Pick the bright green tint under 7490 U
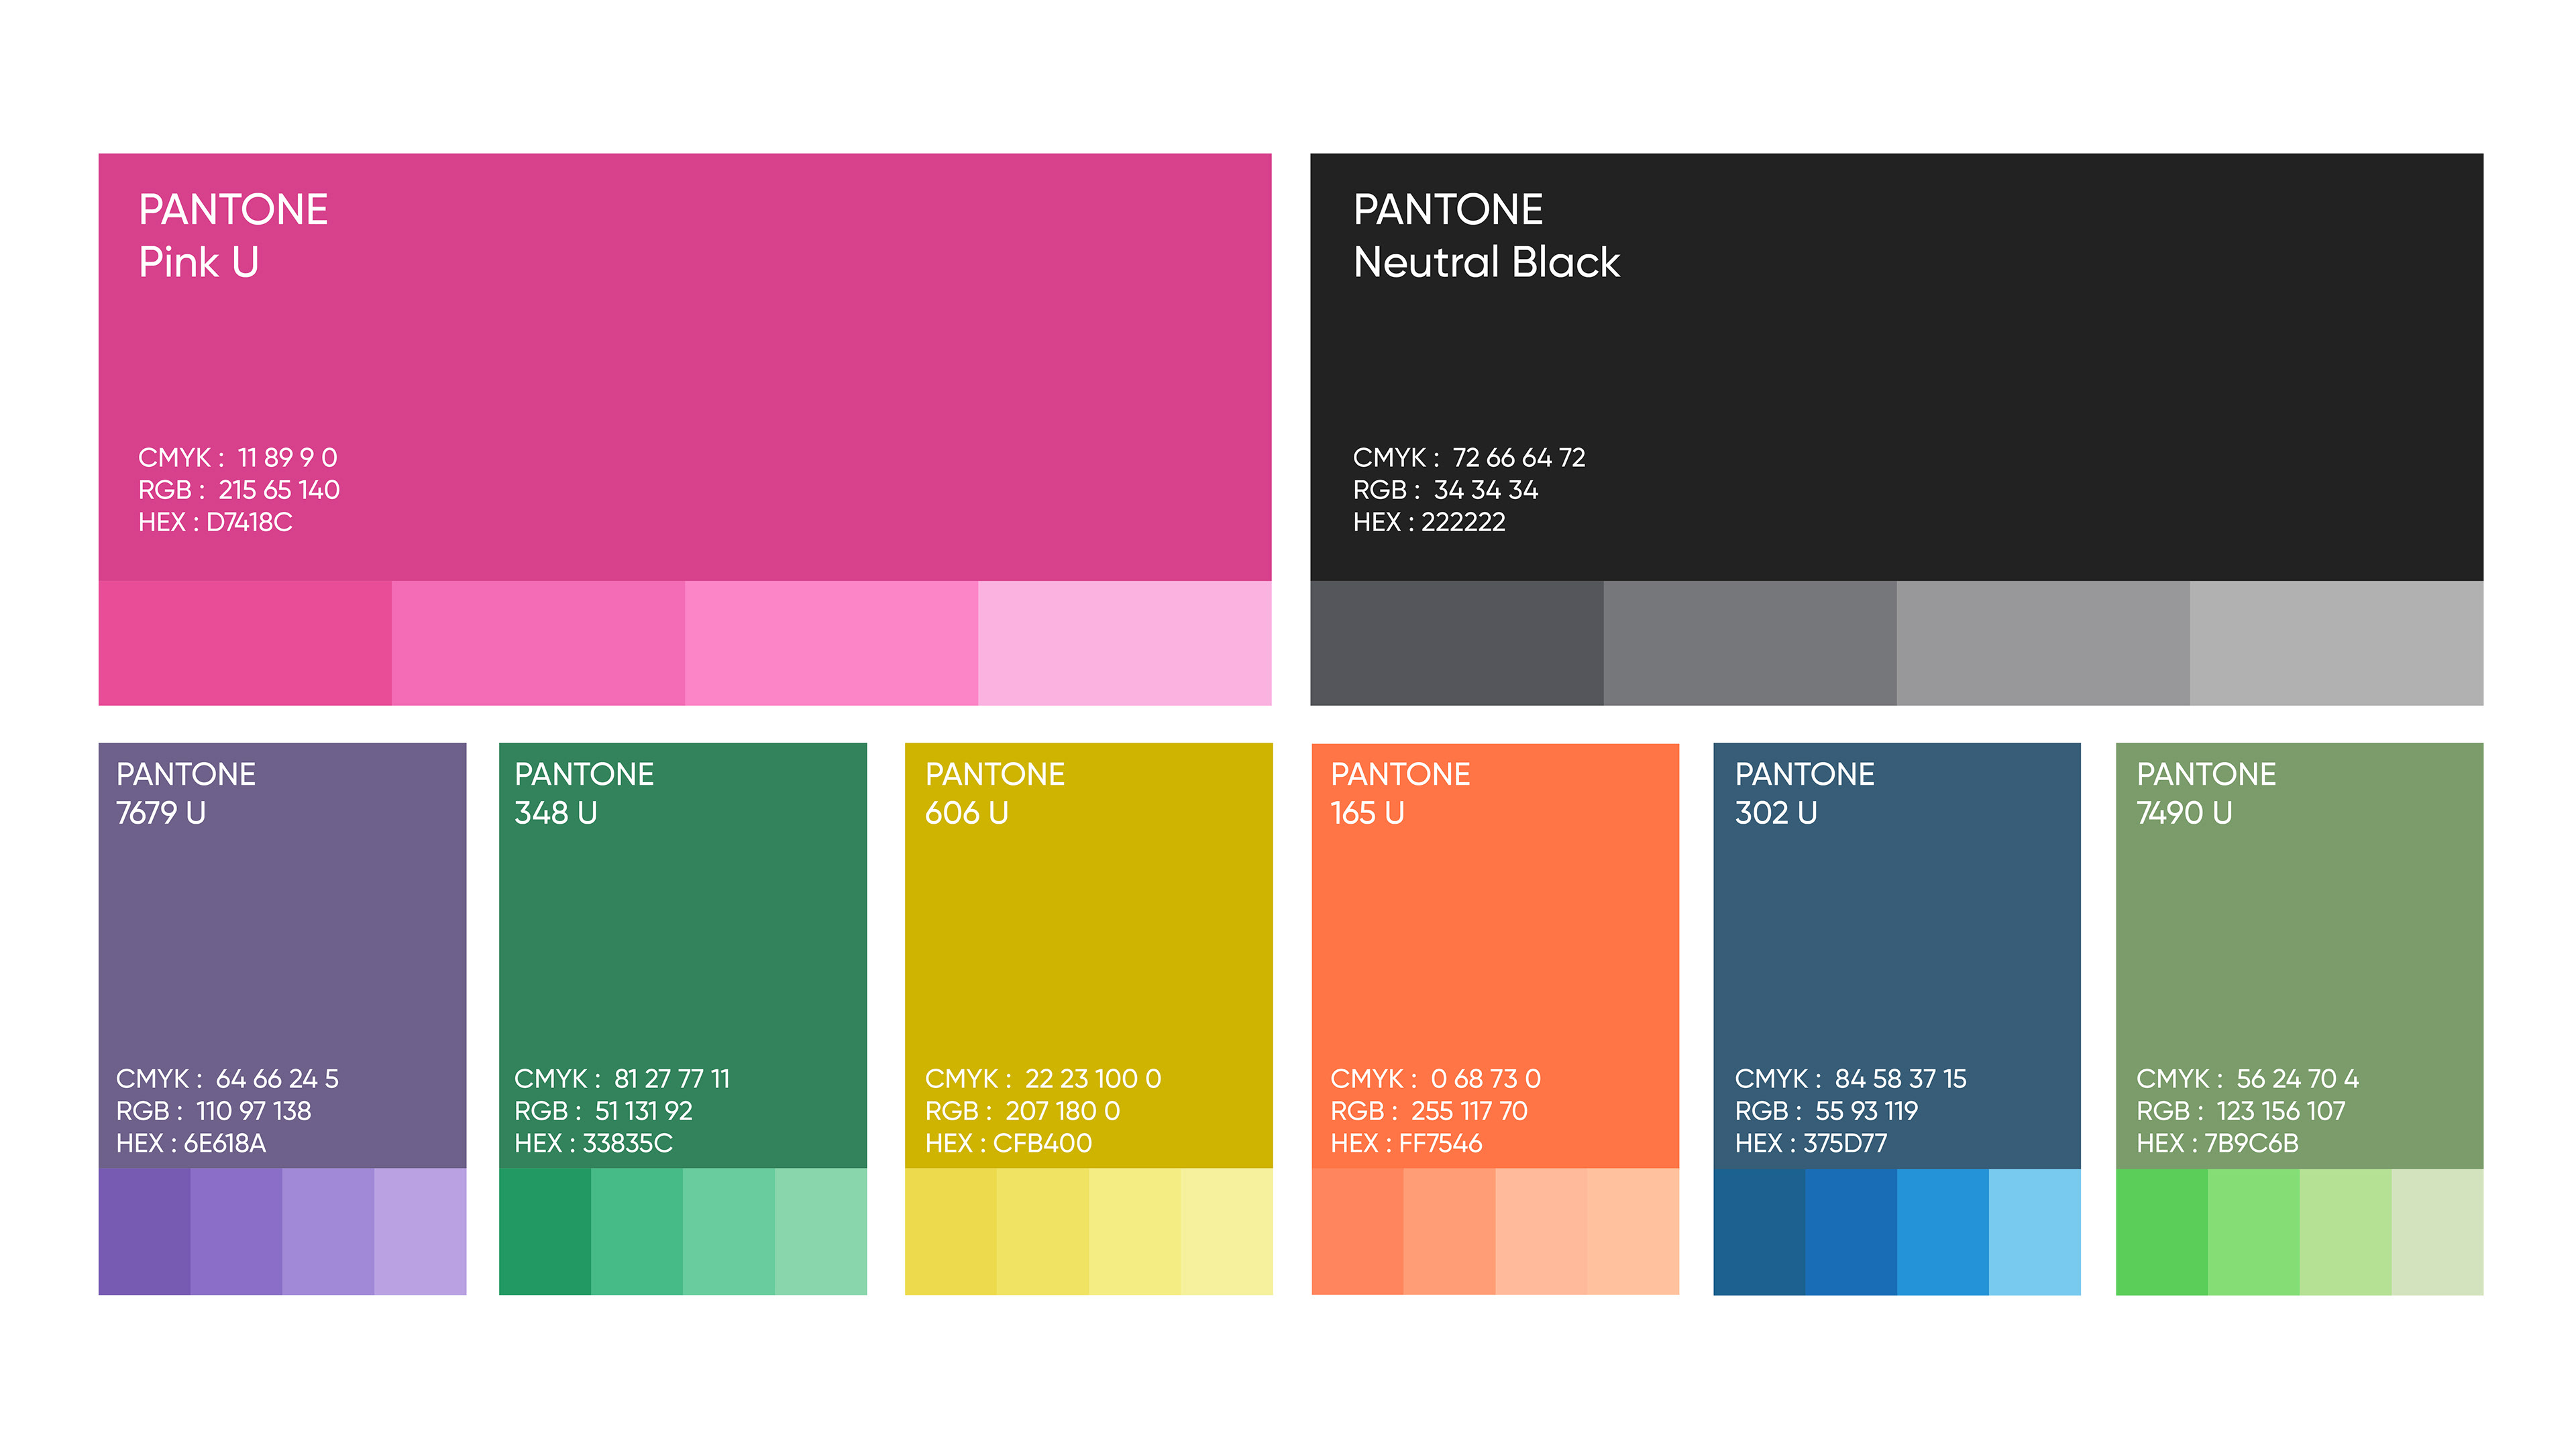 [x=2162, y=1231]
